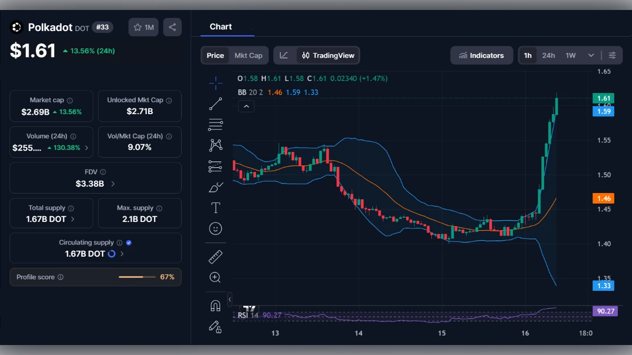Pick the text annotation tool
Screen dimensions: 632x355
pyautogui.click(x=215, y=208)
